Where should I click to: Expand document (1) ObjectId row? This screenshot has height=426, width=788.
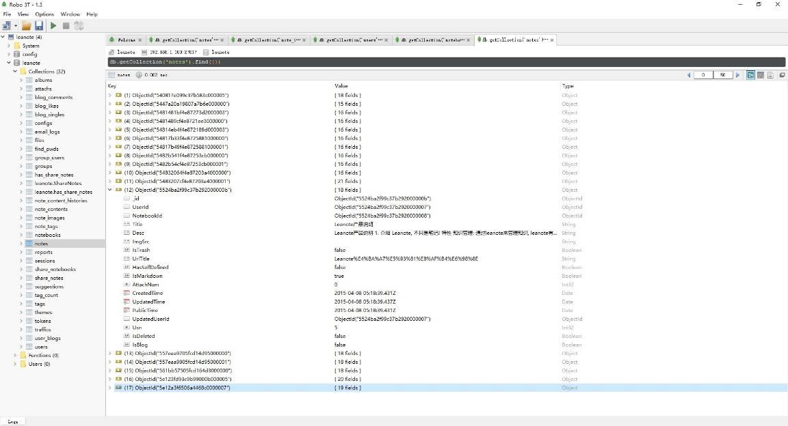point(110,95)
